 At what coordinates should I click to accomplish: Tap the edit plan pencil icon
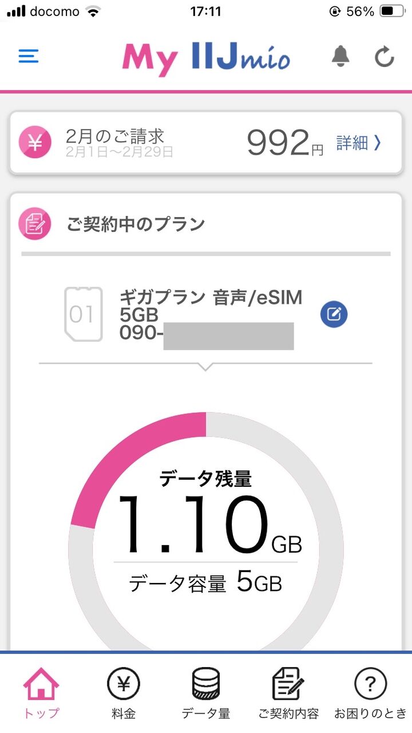click(x=334, y=314)
